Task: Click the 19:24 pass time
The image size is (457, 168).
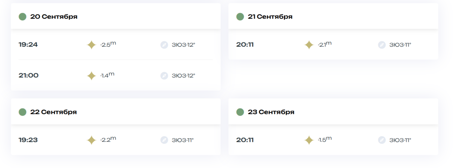Action: tap(28, 45)
